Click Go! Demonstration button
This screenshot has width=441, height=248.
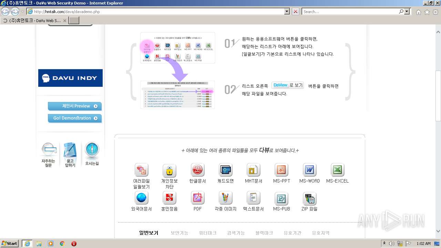pyautogui.click(x=75, y=118)
